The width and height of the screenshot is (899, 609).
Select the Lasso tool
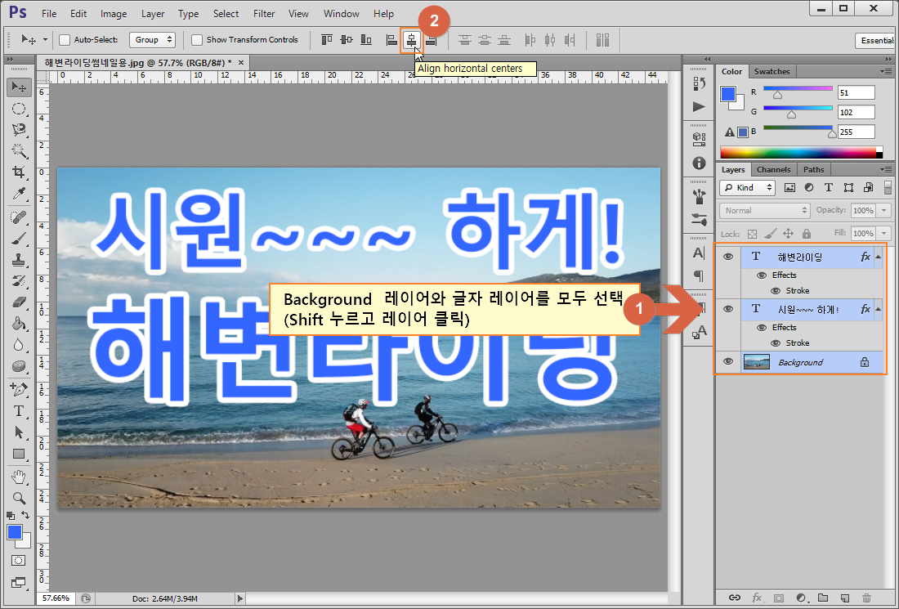pos(19,130)
